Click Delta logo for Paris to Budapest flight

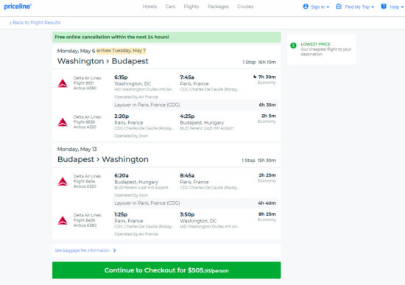click(63, 122)
